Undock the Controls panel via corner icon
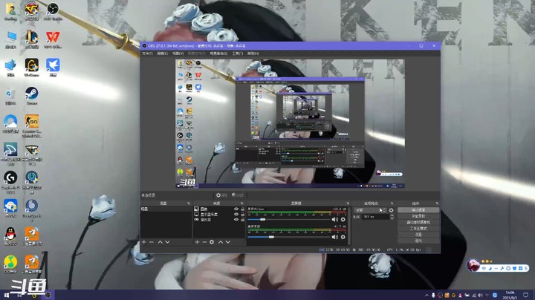The image size is (535, 300). [x=437, y=203]
